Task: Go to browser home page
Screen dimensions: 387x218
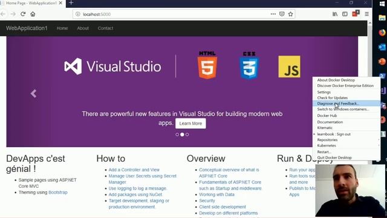Action: [33, 14]
